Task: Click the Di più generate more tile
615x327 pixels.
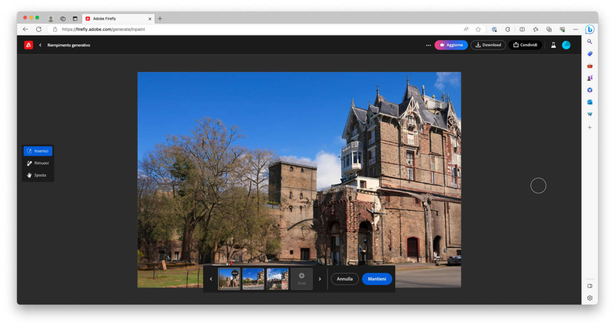Action: [302, 279]
